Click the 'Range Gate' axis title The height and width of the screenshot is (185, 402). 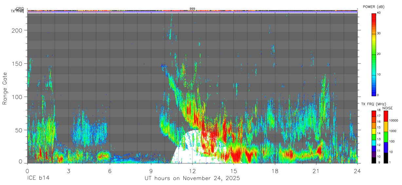[5, 89]
